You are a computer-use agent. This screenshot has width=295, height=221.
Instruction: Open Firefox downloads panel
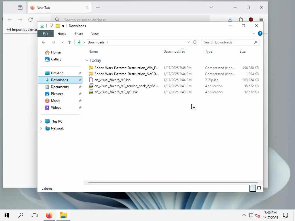[x=230, y=20]
